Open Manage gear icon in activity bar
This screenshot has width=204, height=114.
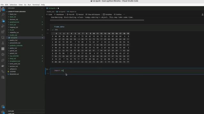coord(3,112)
